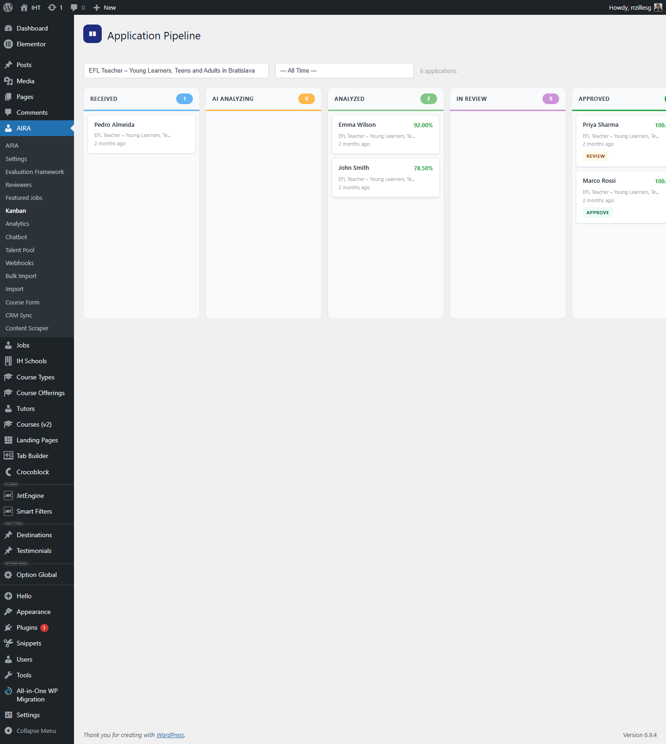Open the comments bubble icon in admin bar

74,7
